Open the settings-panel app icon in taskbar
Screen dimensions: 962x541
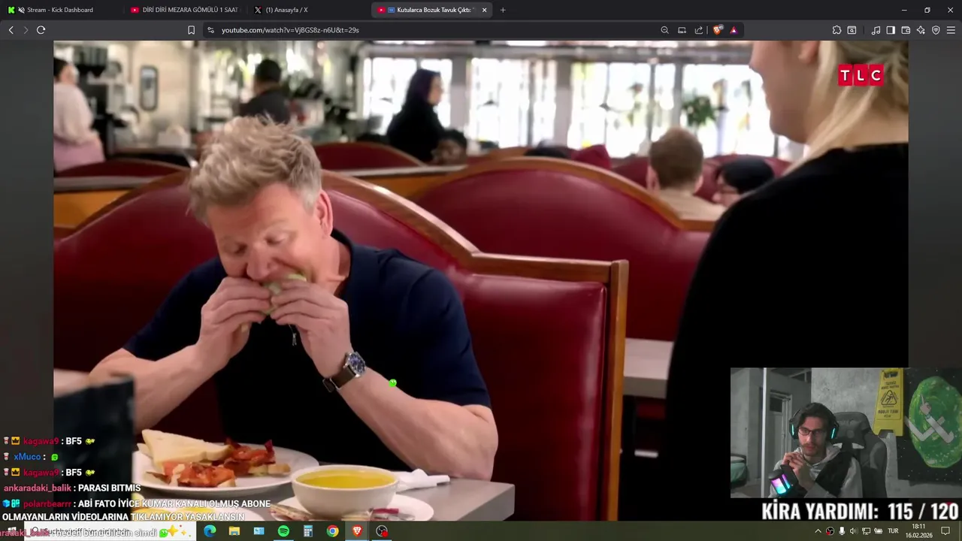[259, 531]
